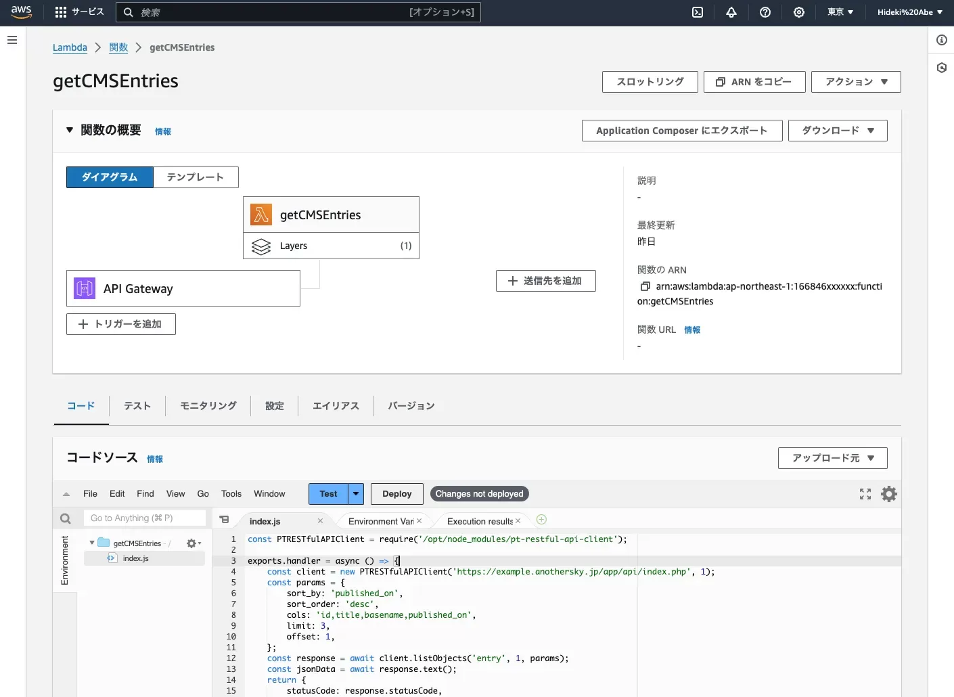Click the スロットリング button
The width and height of the screenshot is (954, 697).
tap(650, 82)
